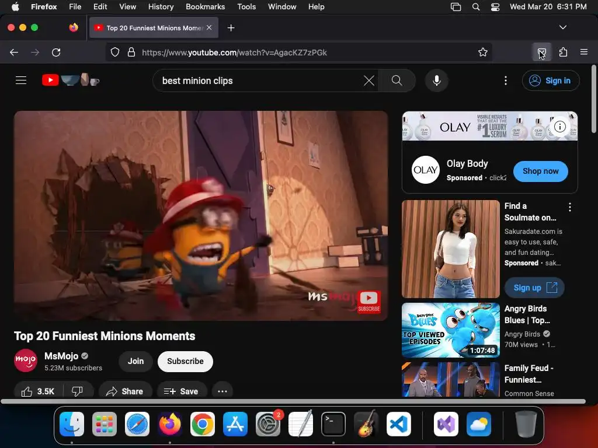Viewport: 598px width, 448px height.
Task: Click the date and time in menu bar
Action: 548,7
